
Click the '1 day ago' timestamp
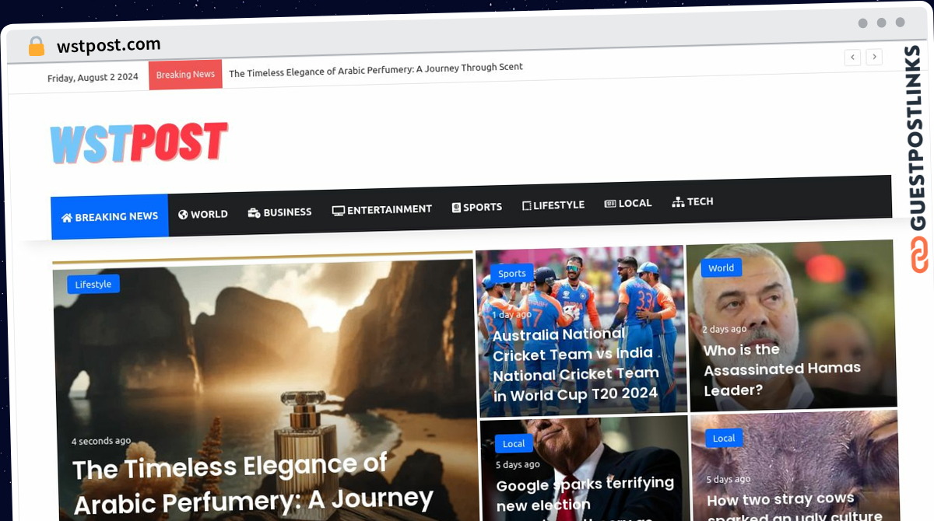(x=511, y=315)
